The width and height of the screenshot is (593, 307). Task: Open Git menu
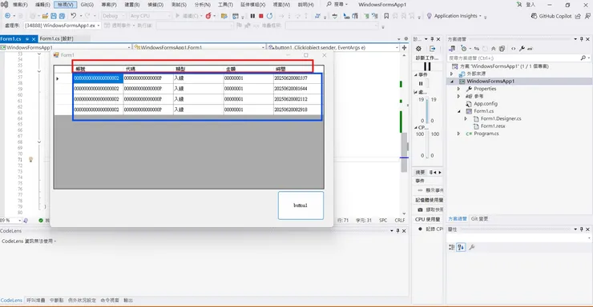87,5
